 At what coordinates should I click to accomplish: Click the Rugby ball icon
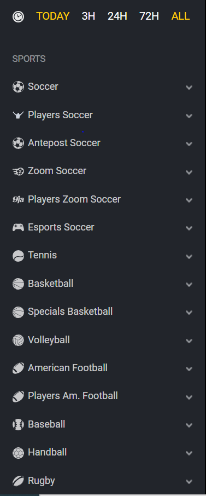[x=18, y=481]
